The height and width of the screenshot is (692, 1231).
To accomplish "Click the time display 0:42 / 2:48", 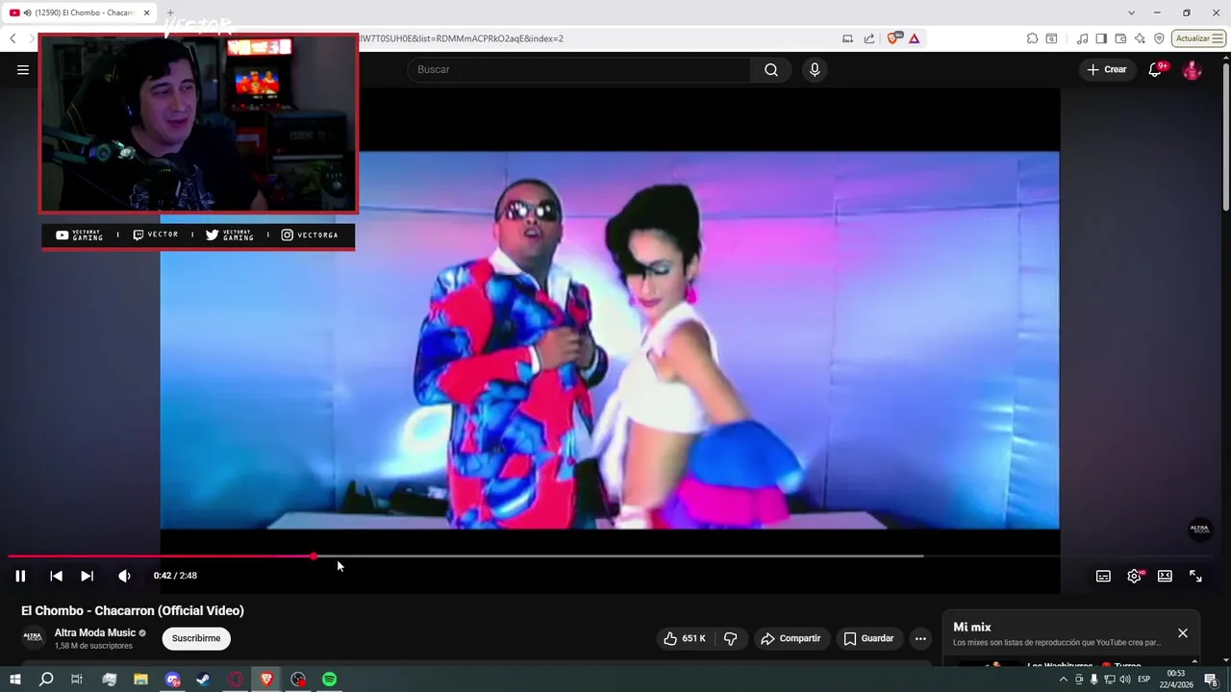I will tap(175, 576).
